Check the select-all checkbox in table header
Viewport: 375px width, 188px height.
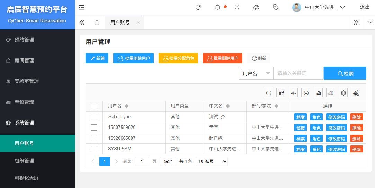point(94,106)
